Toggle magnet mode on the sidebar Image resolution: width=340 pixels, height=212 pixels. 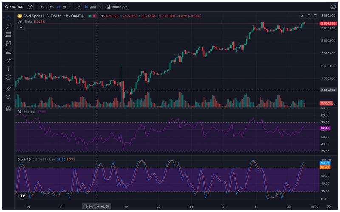[8, 109]
